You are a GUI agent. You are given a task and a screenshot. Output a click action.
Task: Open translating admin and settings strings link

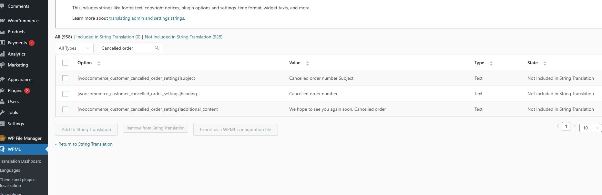point(147,18)
